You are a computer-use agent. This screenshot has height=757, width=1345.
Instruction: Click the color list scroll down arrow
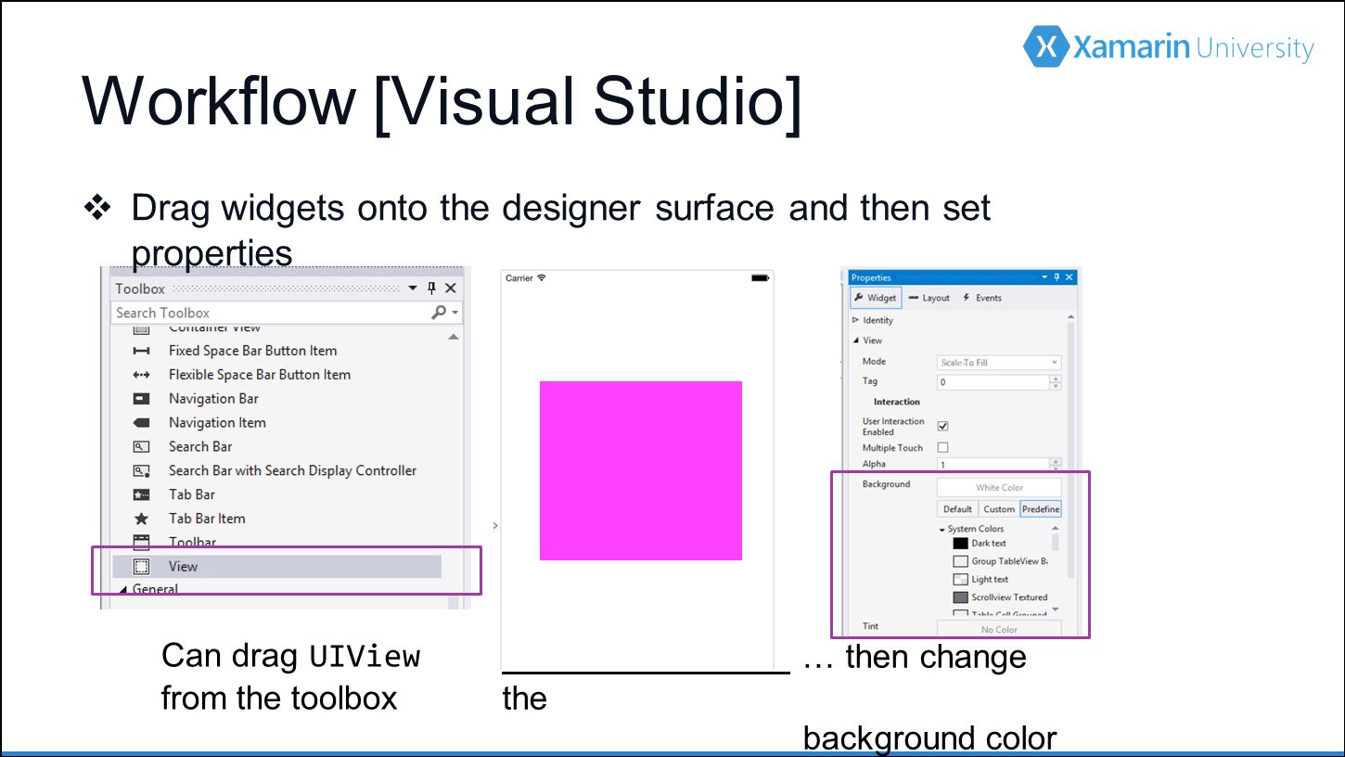1056,609
